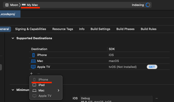Viewport: 174px width, 102px height.
Task: Click the iOS SDK cell
Action: (111, 55)
